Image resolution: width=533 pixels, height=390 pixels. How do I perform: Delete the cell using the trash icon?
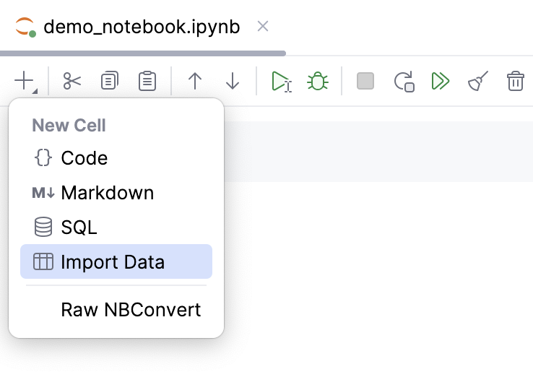515,81
